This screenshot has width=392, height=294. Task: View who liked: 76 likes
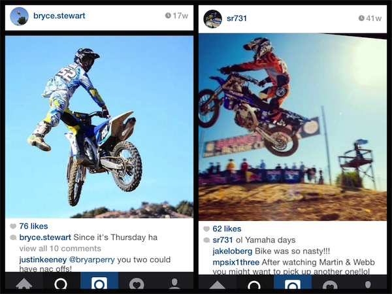coord(33,226)
